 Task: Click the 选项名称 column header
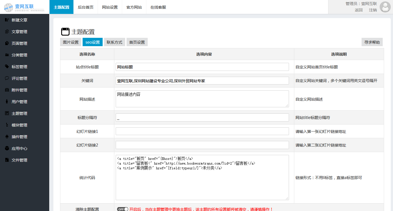tap(87, 54)
